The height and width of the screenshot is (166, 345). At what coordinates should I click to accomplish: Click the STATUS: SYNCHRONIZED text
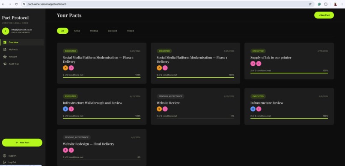21,33
